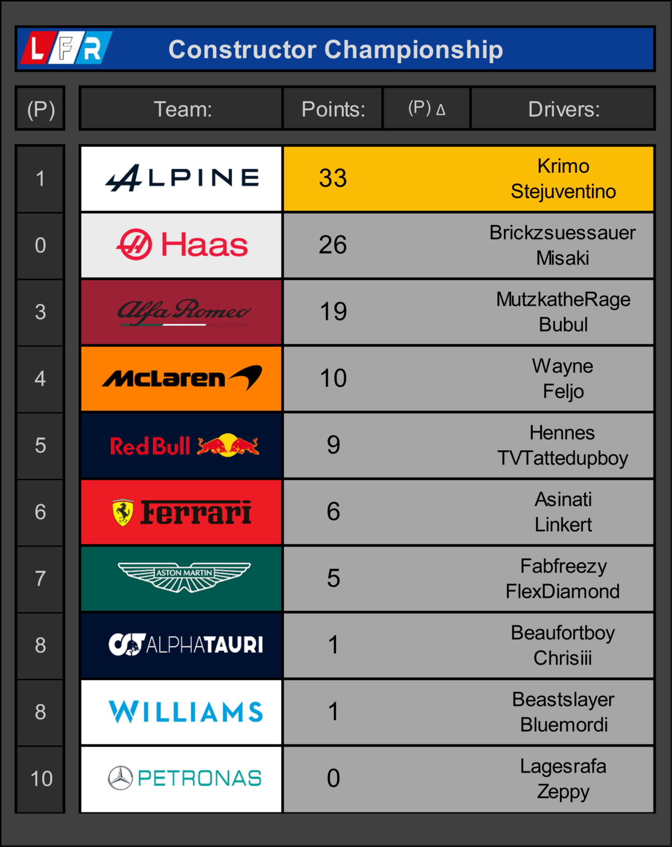This screenshot has width=672, height=847.
Task: Select the McLaren team logo
Action: pos(182,378)
